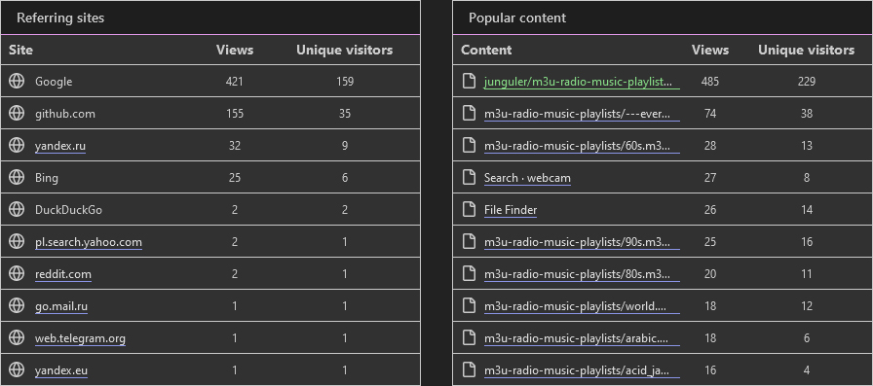873x386 pixels.
Task: Click the globe icon next to Bing
Action: pos(17,177)
